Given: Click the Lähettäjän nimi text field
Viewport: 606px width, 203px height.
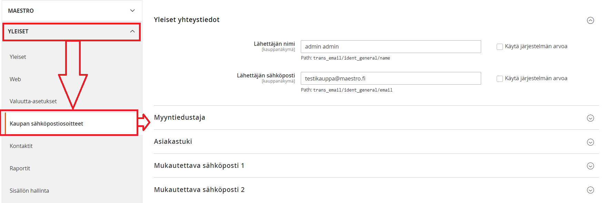Looking at the screenshot, I should (x=390, y=46).
